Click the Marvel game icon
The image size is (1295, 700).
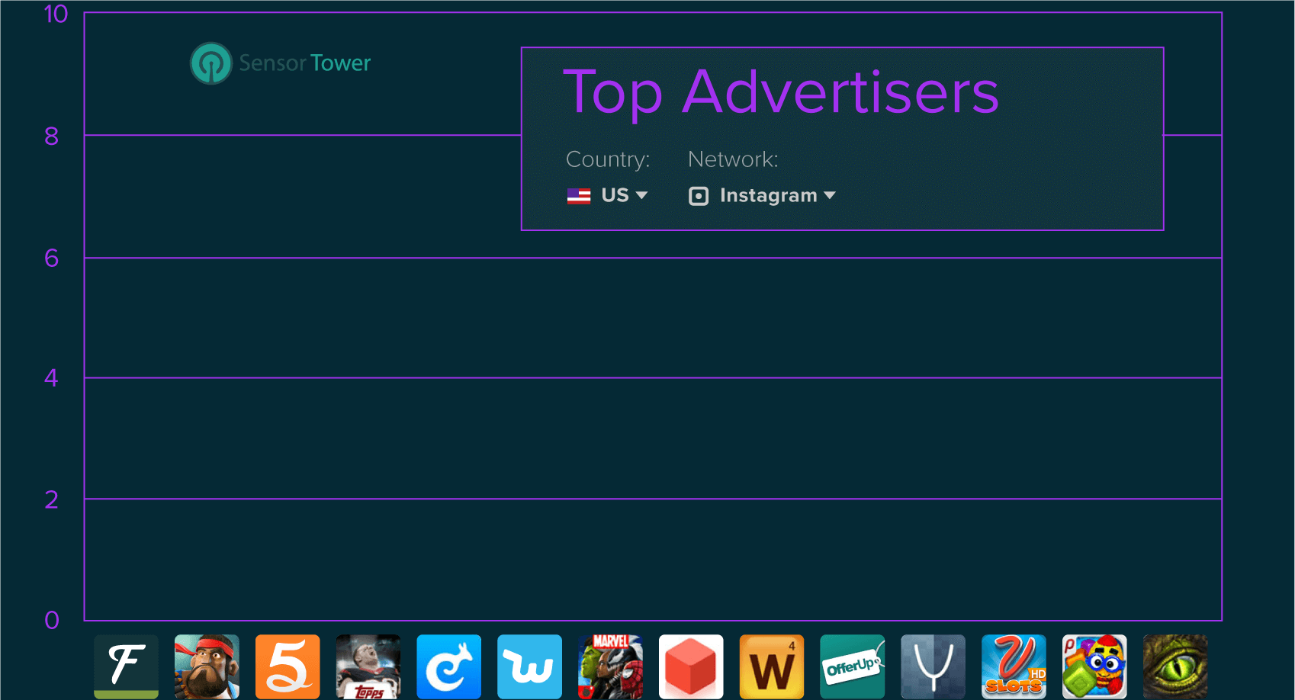point(610,666)
